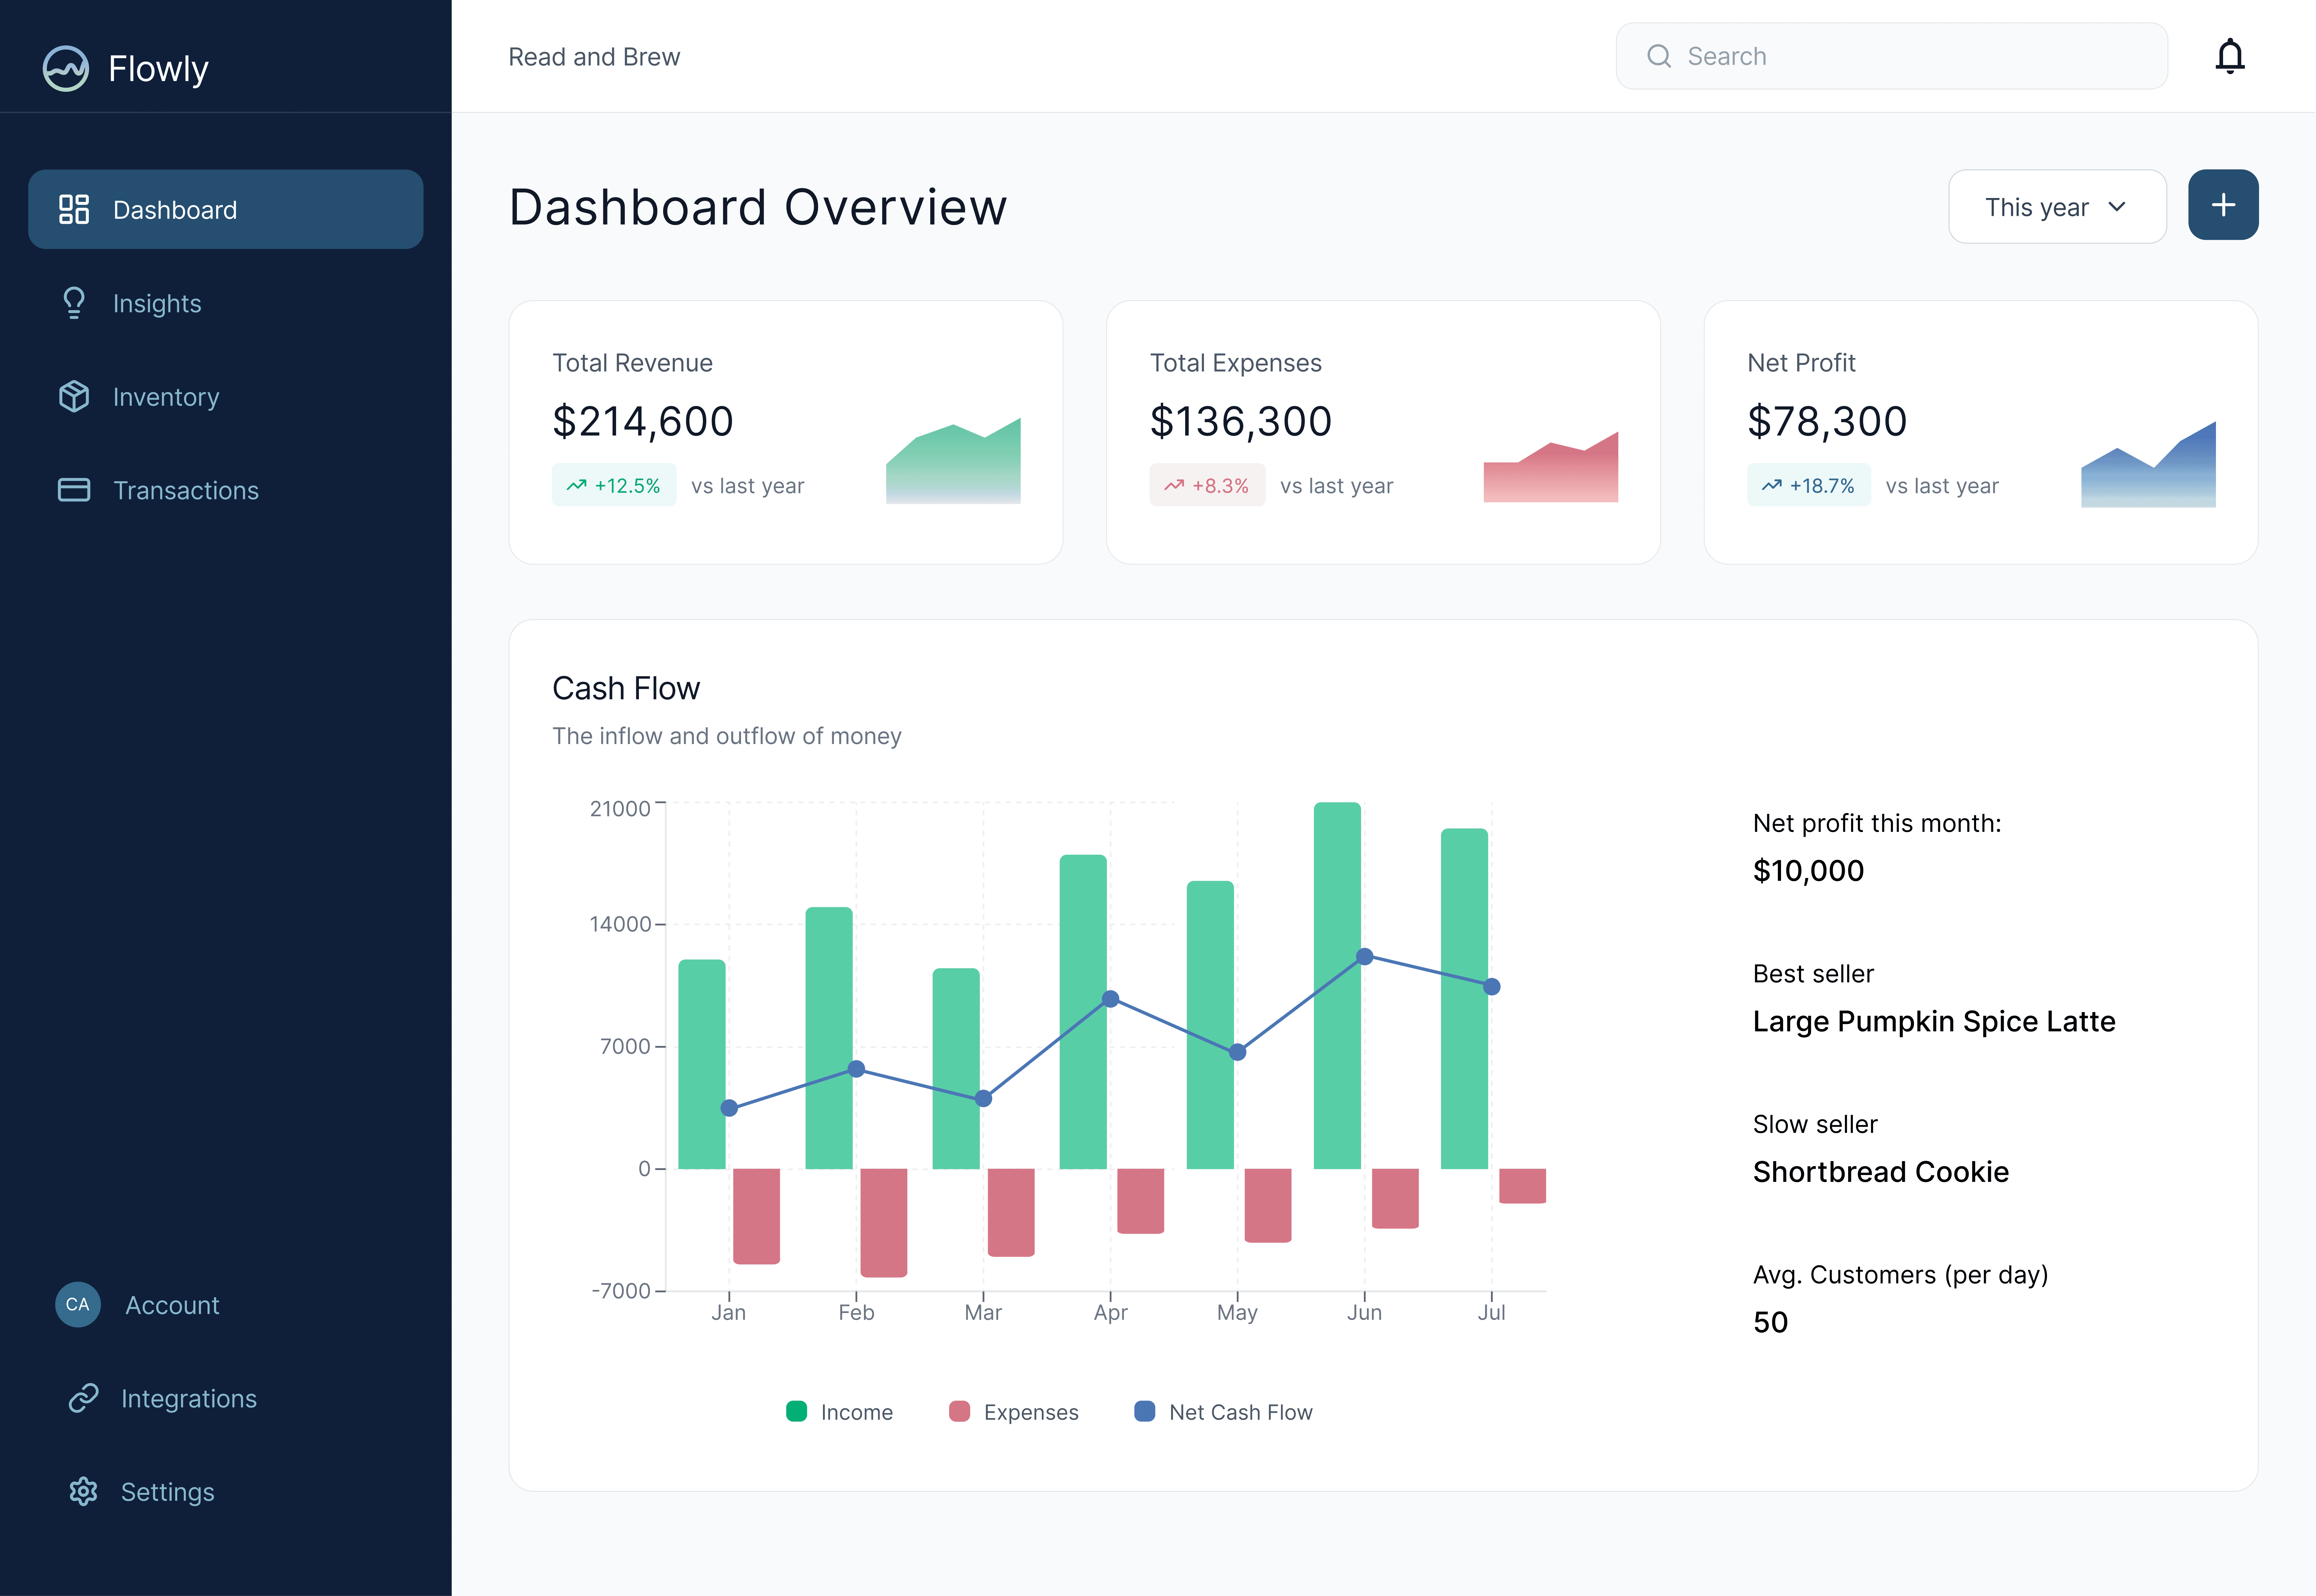
Task: Click the search magnifier icon
Action: pyautogui.click(x=1659, y=56)
